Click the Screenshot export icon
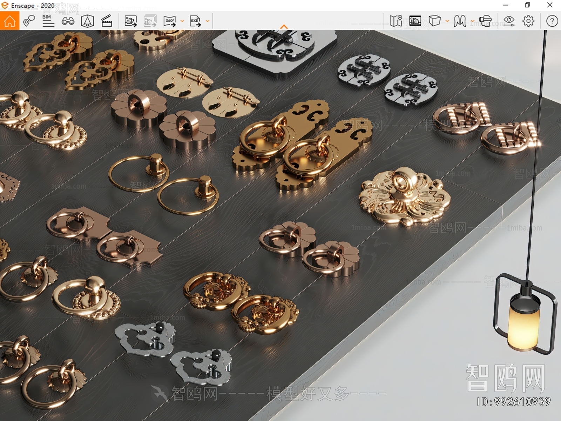The width and height of the screenshot is (561, 421). (x=131, y=21)
